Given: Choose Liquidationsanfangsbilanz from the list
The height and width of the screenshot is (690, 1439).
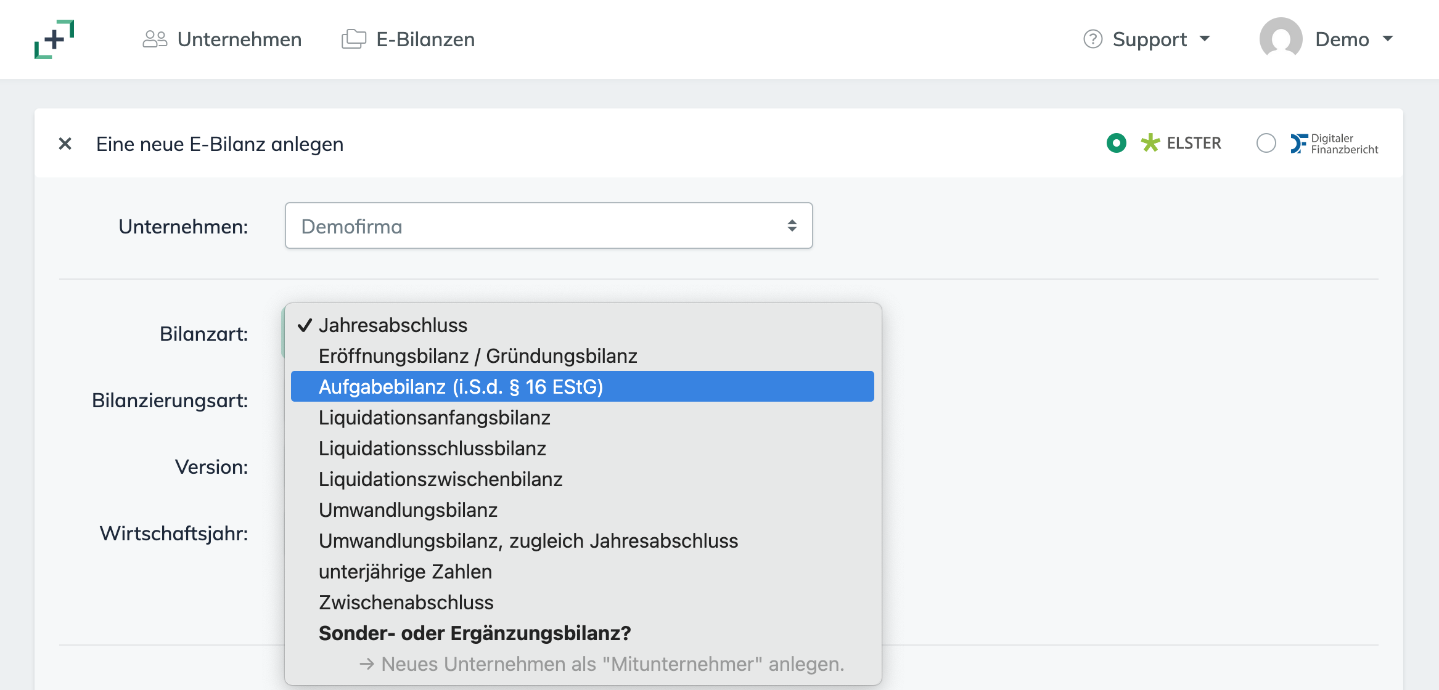Looking at the screenshot, I should point(434,417).
